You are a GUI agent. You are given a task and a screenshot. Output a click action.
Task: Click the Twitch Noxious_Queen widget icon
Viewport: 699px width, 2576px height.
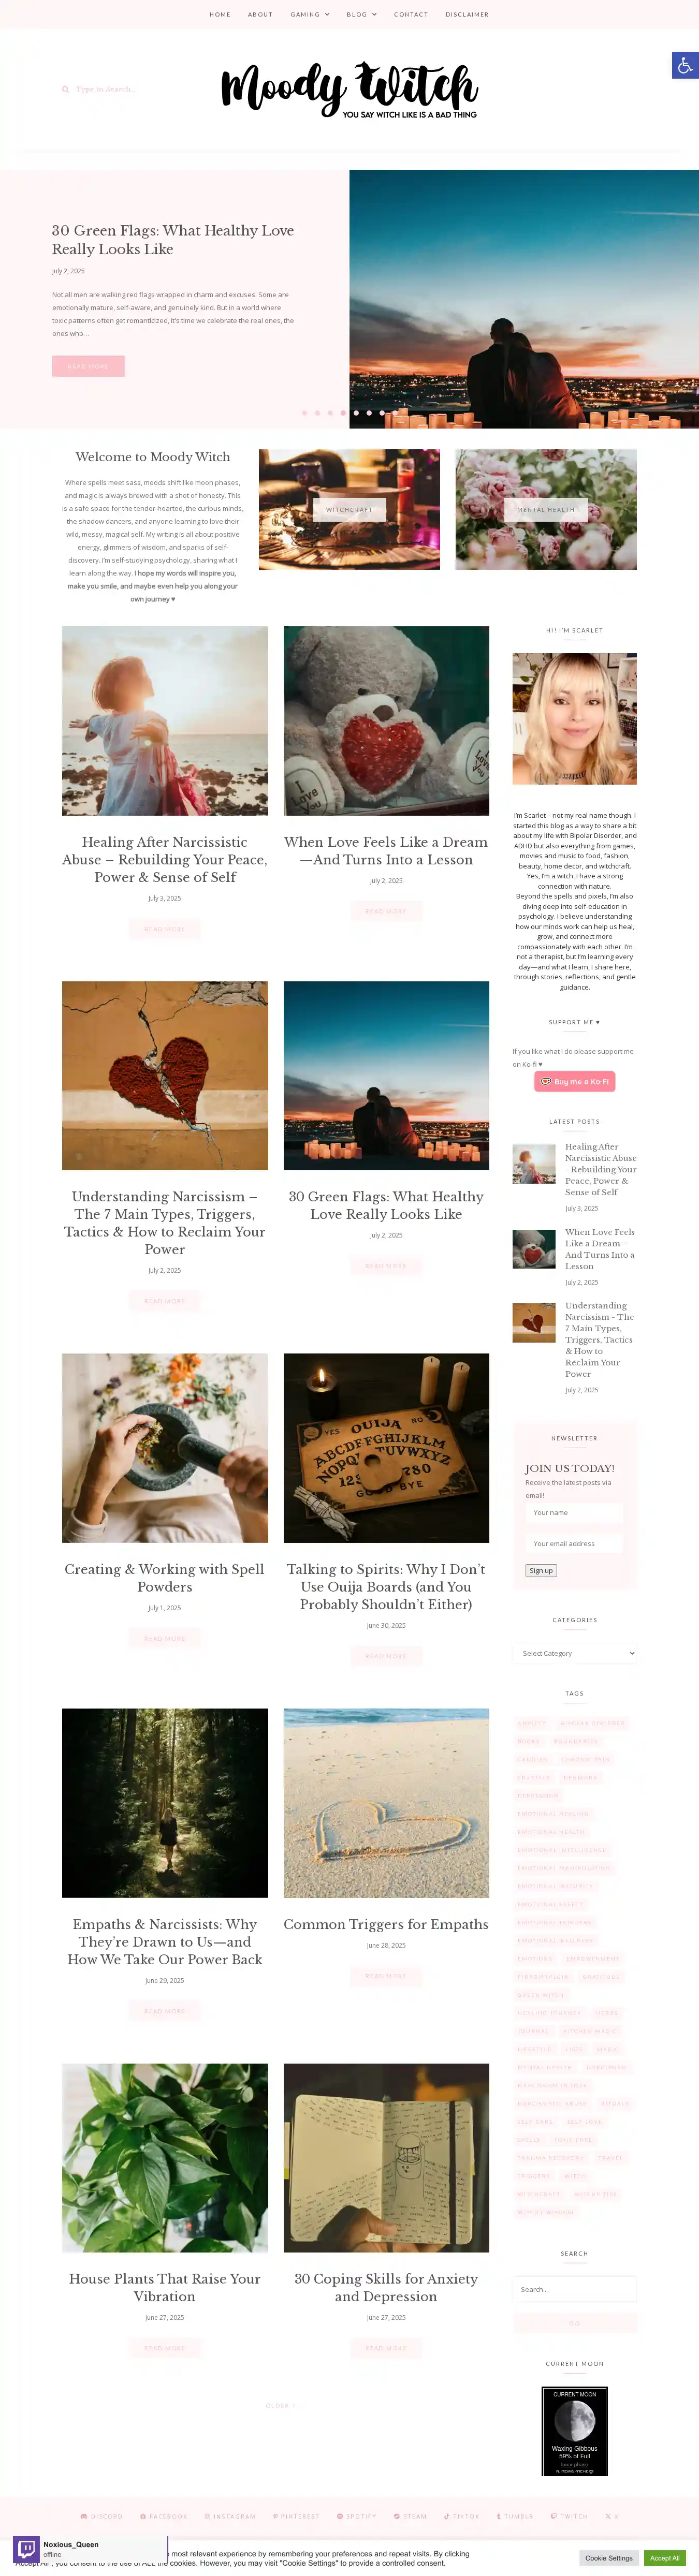(x=27, y=2548)
